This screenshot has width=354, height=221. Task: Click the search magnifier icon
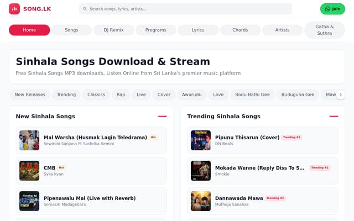[85, 9]
